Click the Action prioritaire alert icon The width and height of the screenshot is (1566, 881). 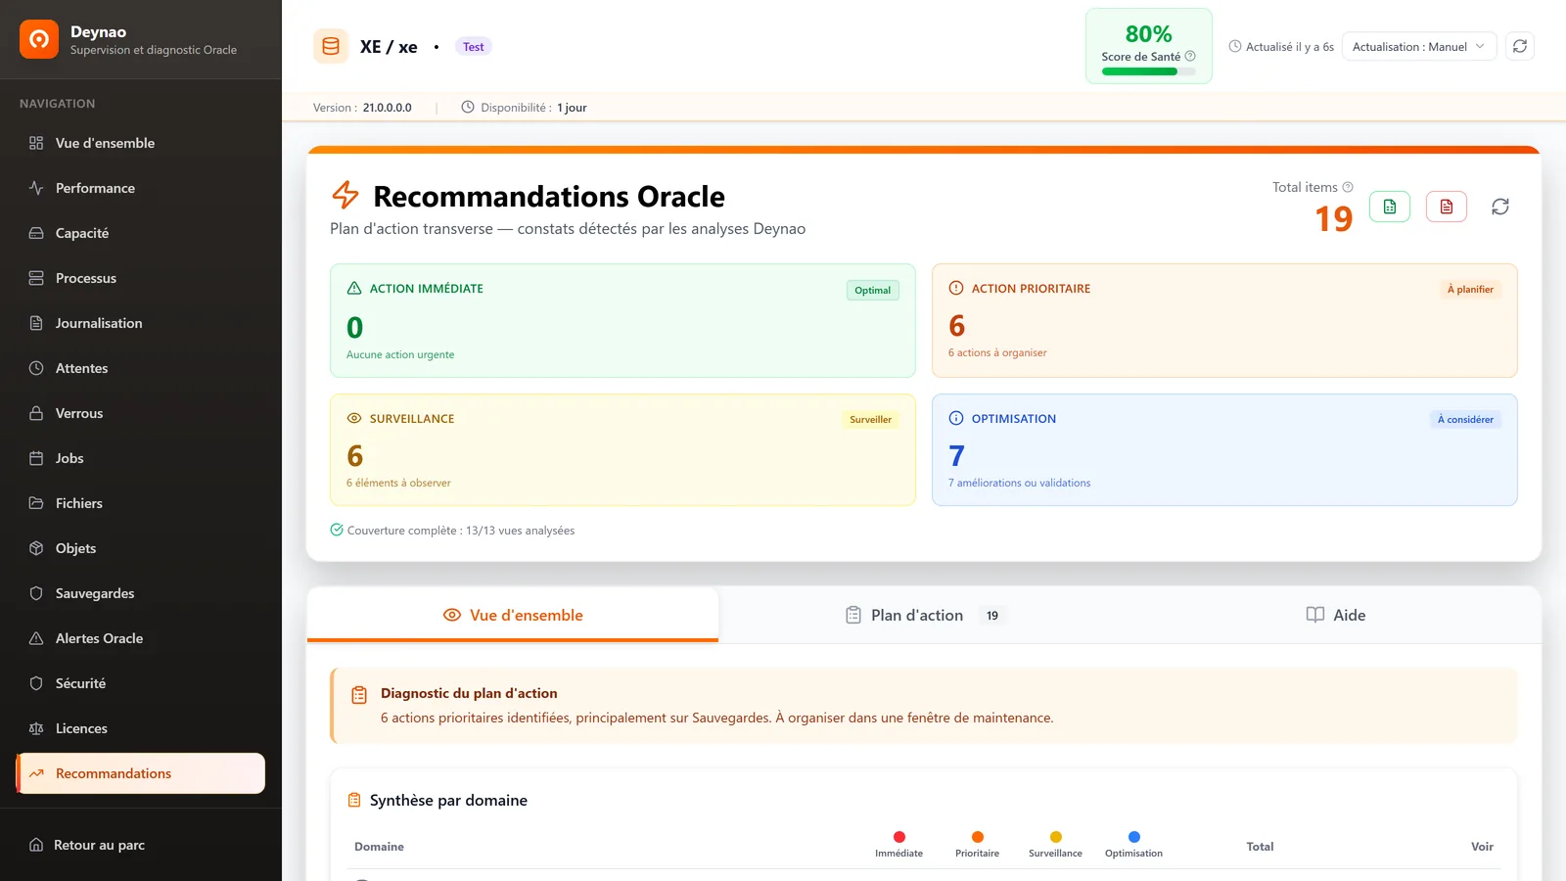[956, 288]
